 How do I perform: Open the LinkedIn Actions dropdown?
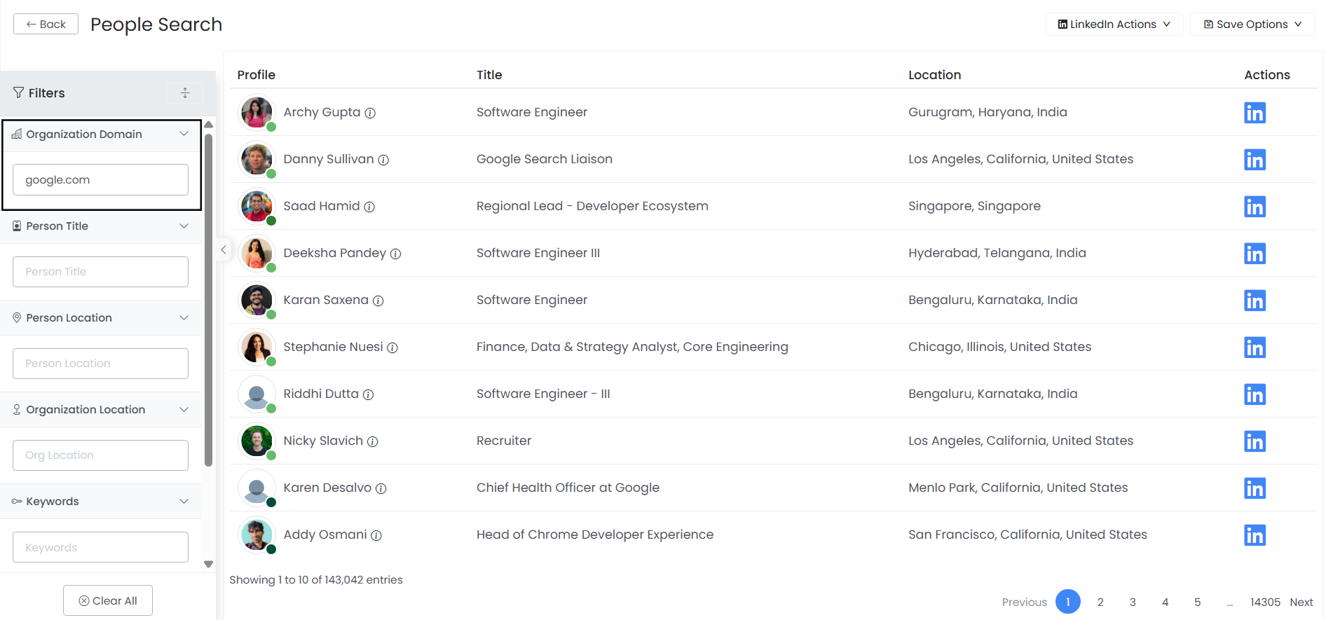(1114, 24)
